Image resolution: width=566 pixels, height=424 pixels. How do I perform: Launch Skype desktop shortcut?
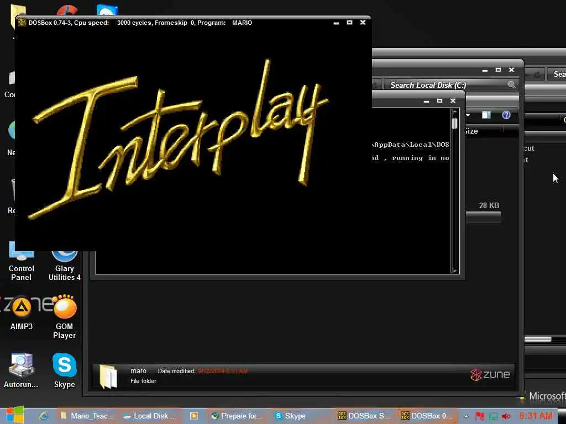(64, 370)
